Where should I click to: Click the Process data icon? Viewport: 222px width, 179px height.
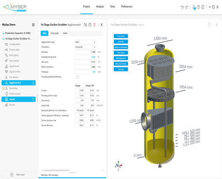[x=6, y=50]
